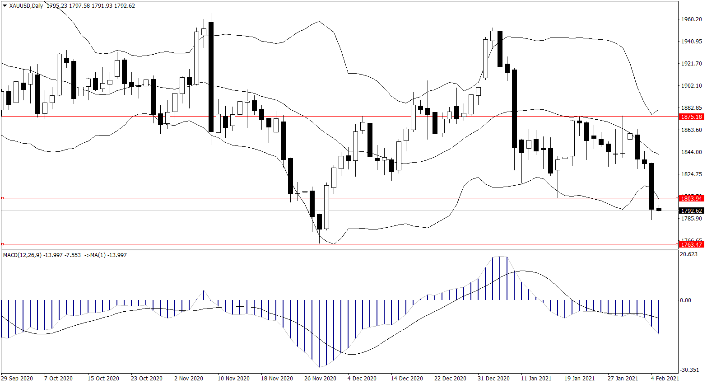The height and width of the screenshot is (384, 707).
Task: Click the XAUUSD,Daily chart title text
Action: click(x=26, y=6)
